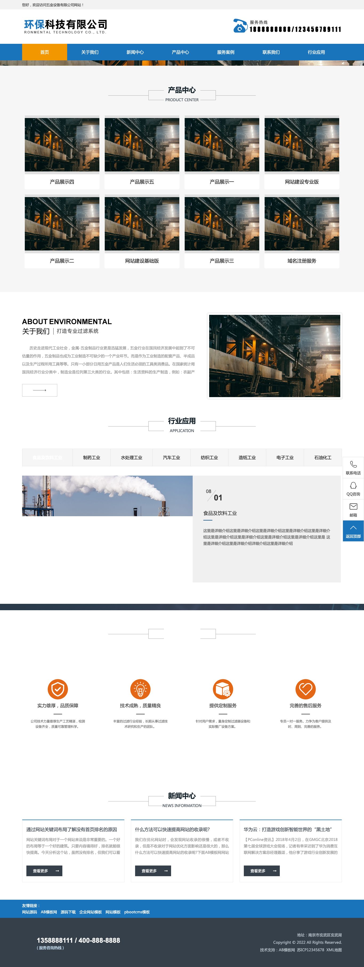The image size is (364, 967).
Task: Select the 制药工业 application tab
Action: tap(92, 458)
